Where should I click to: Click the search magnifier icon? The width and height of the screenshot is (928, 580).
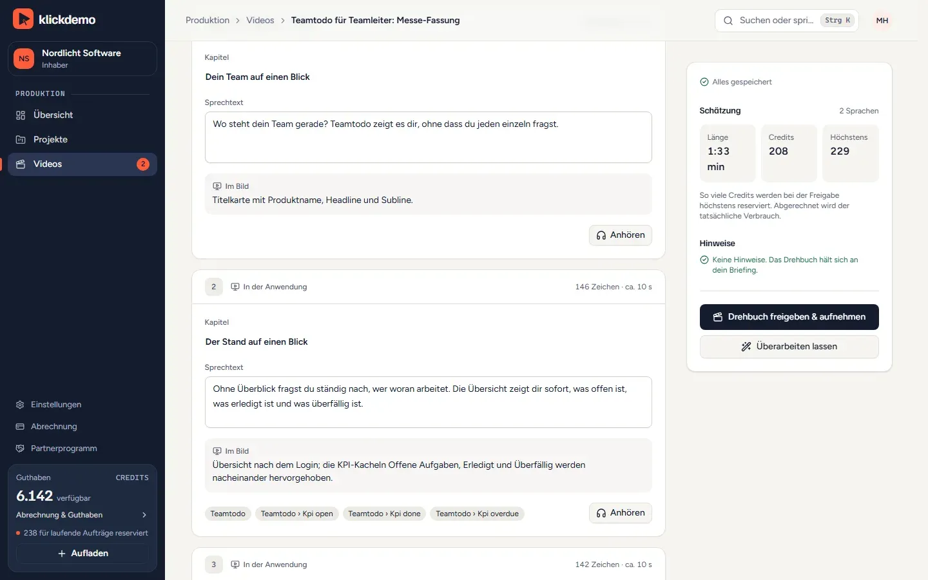728,21
